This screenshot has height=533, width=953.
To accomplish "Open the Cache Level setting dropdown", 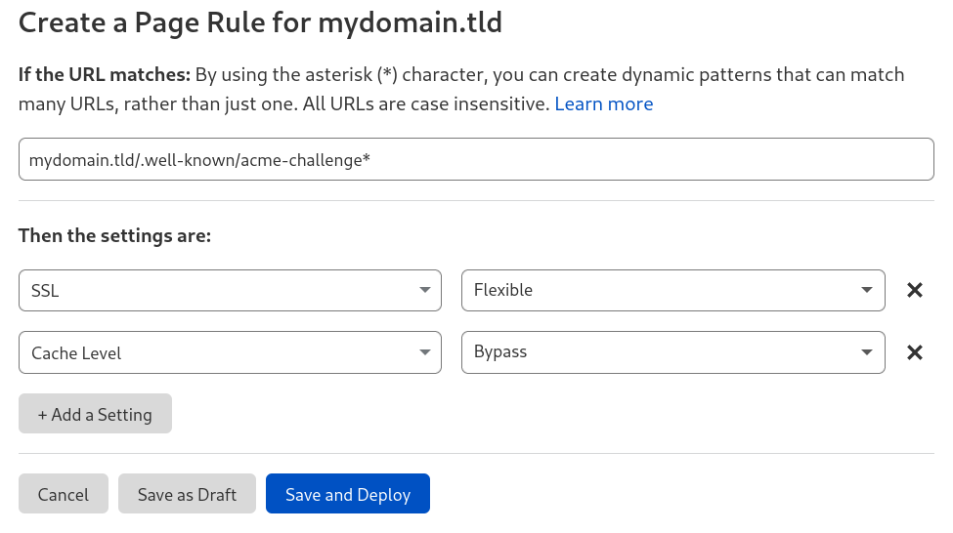I will [230, 352].
